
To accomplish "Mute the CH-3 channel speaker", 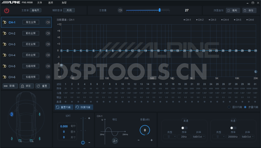I will [48, 44].
